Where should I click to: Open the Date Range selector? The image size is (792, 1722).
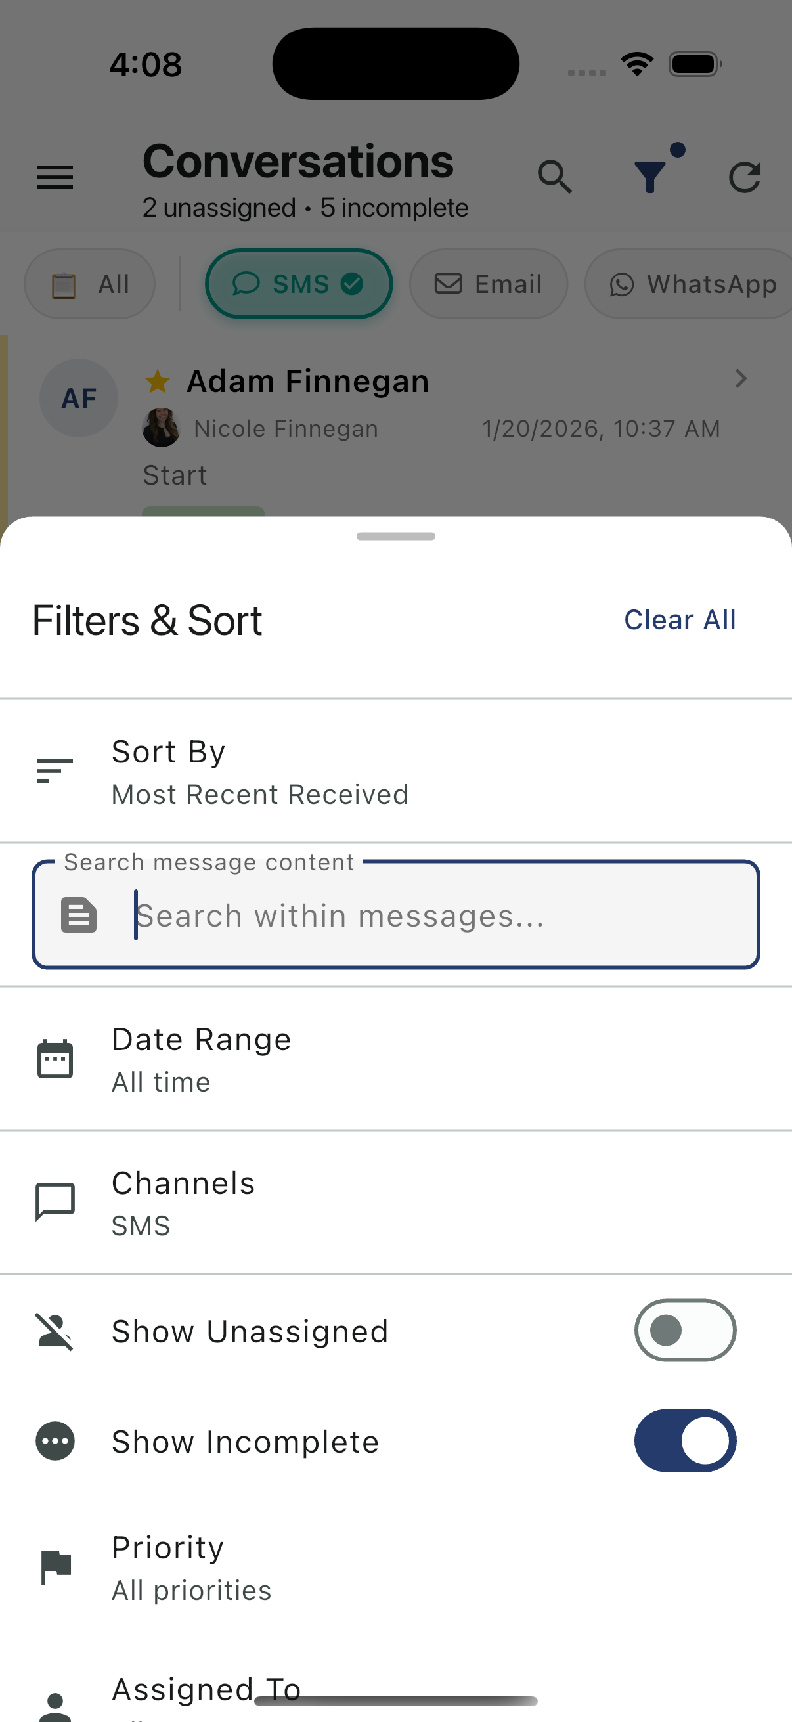click(x=200, y=1059)
